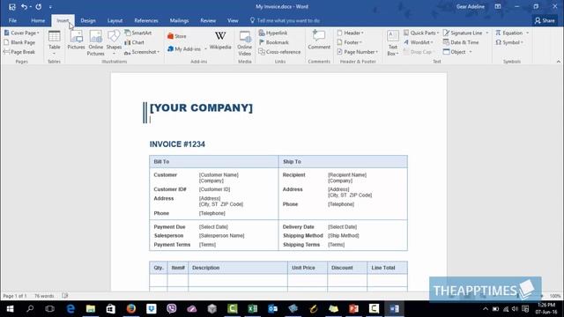The width and height of the screenshot is (564, 317).
Task: Open the Text Box gallery
Action: [x=392, y=43]
